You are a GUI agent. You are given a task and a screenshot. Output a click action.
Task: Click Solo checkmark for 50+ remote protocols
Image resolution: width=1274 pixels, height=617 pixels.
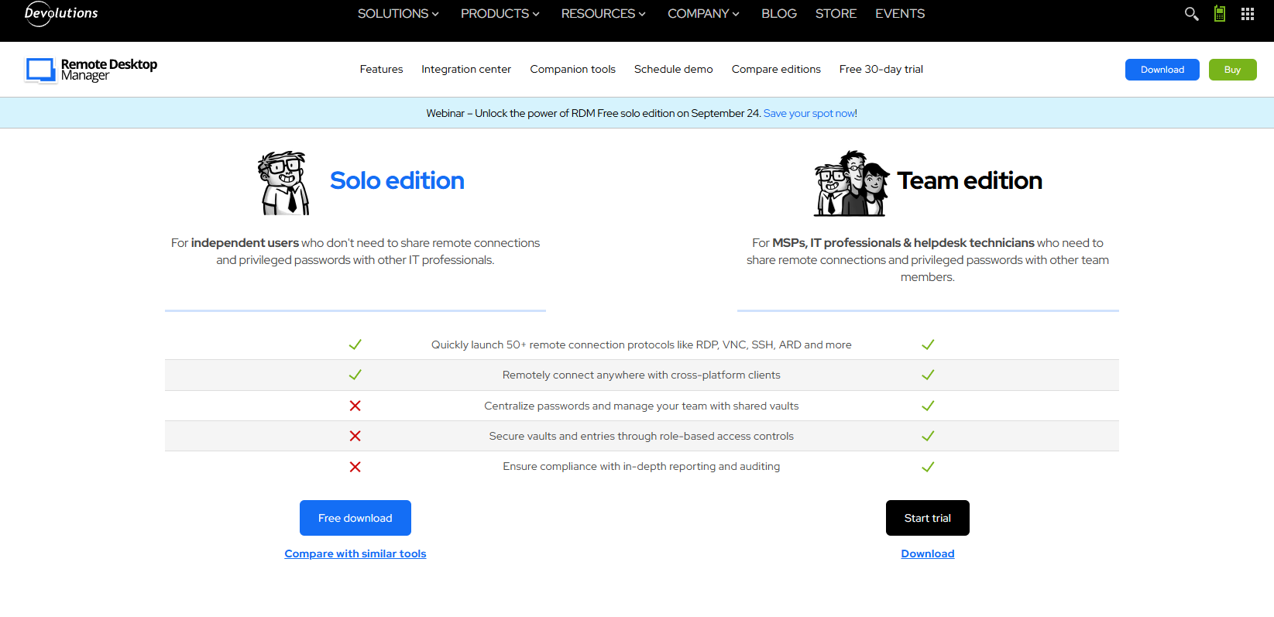click(x=355, y=344)
